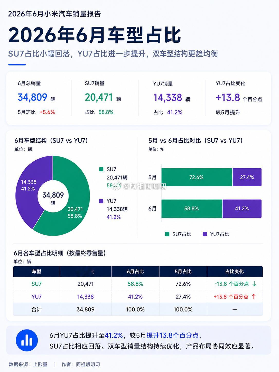Click the '5月' bar row label
Screen dimensions: 279x372
point(152,177)
